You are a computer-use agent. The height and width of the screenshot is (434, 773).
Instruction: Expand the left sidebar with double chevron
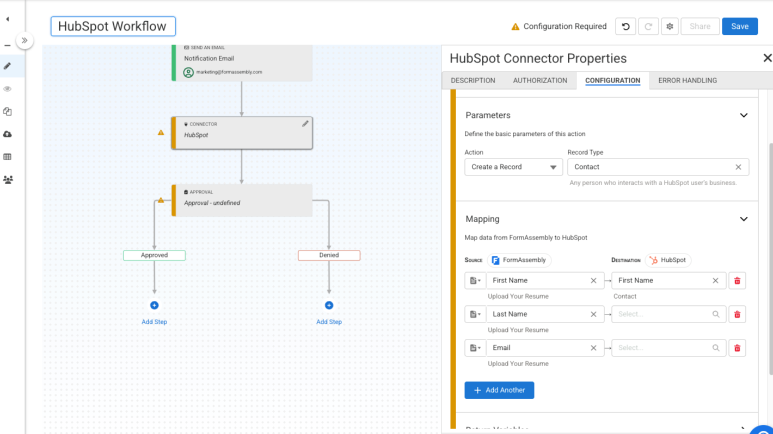pyautogui.click(x=24, y=40)
